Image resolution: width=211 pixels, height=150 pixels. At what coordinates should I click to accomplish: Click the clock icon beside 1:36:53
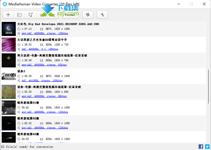point(19,45)
